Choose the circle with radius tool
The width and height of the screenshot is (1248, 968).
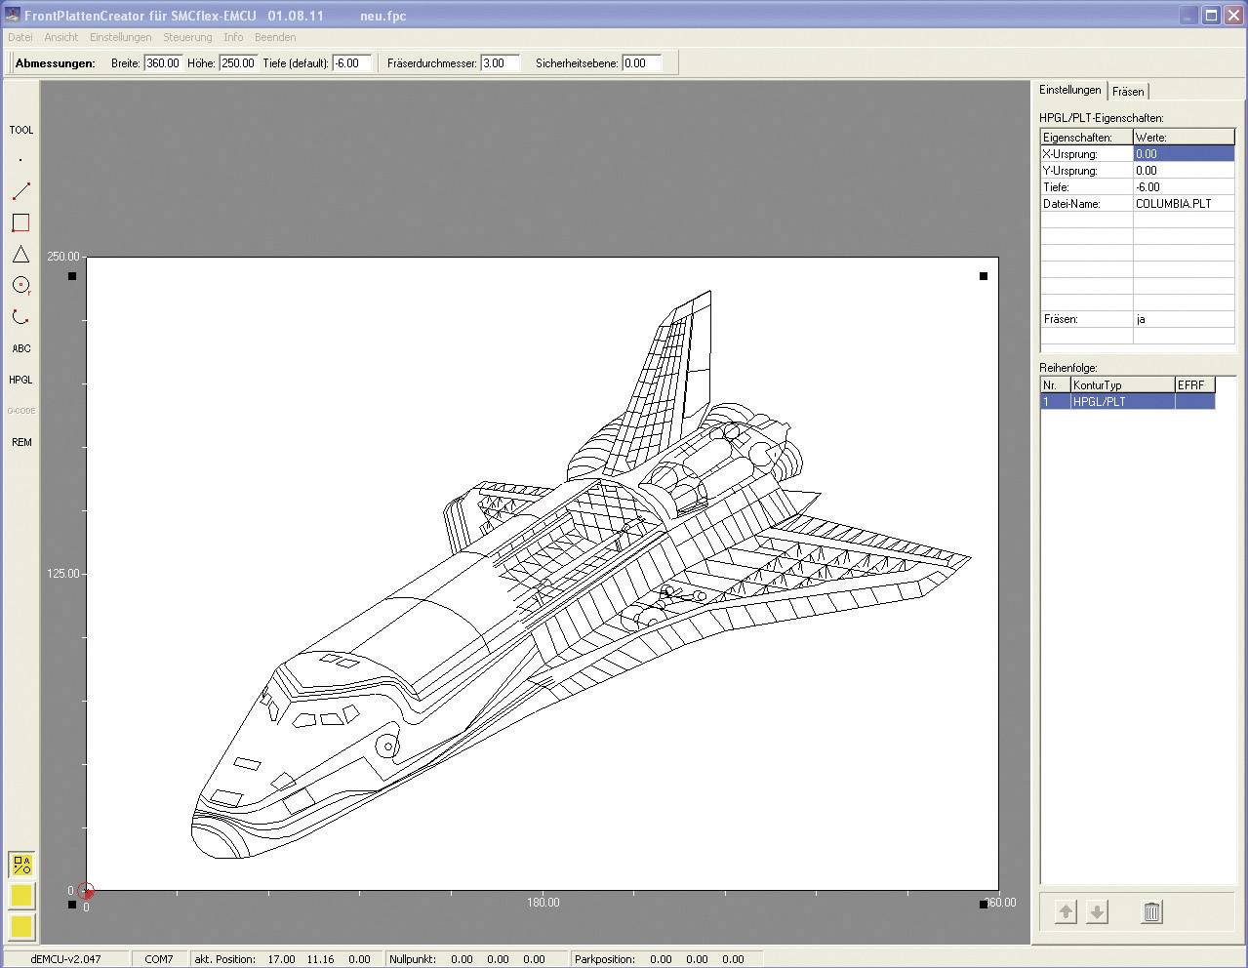point(20,285)
